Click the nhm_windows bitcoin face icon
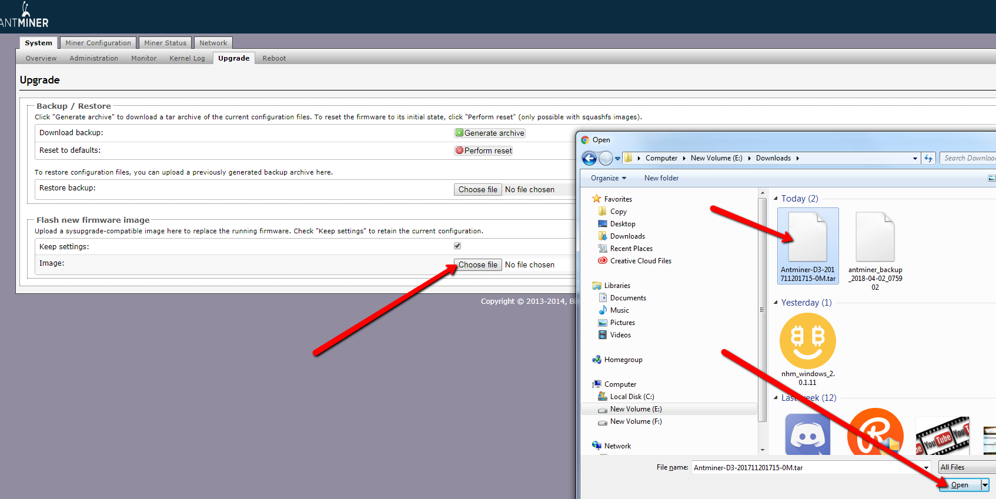996x499 pixels. click(807, 341)
